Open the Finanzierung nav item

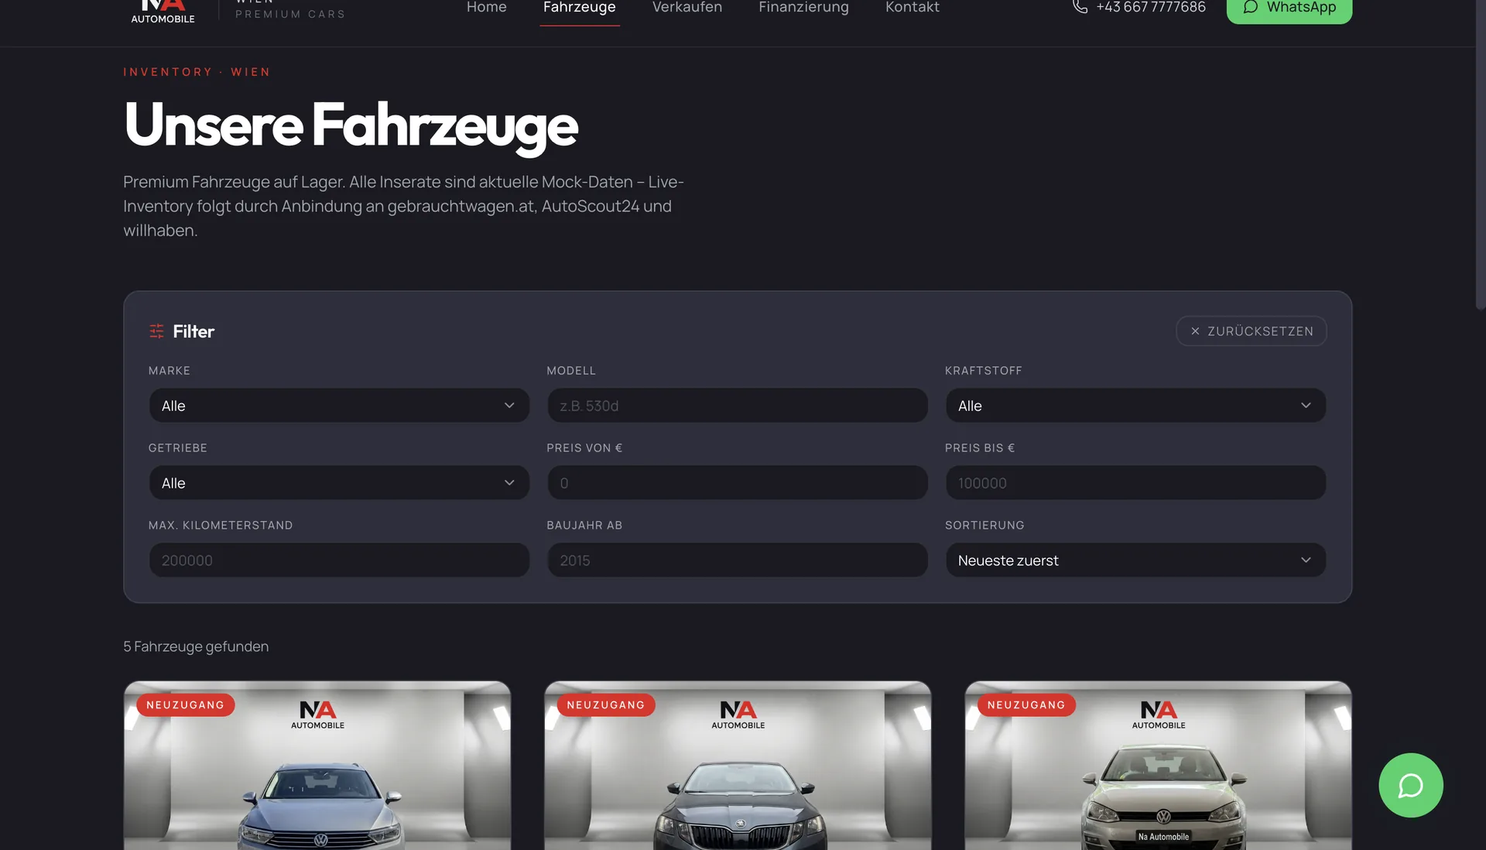(803, 8)
